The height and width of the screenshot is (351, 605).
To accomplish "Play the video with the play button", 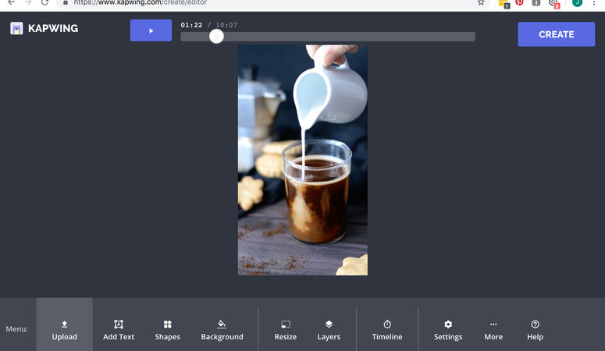I will coord(151,30).
